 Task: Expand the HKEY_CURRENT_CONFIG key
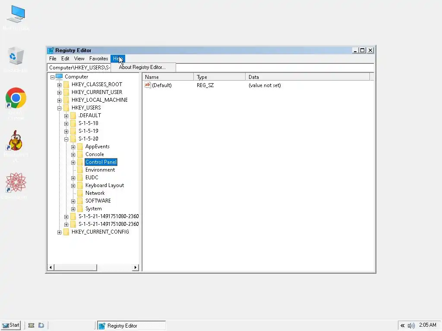[x=59, y=232]
